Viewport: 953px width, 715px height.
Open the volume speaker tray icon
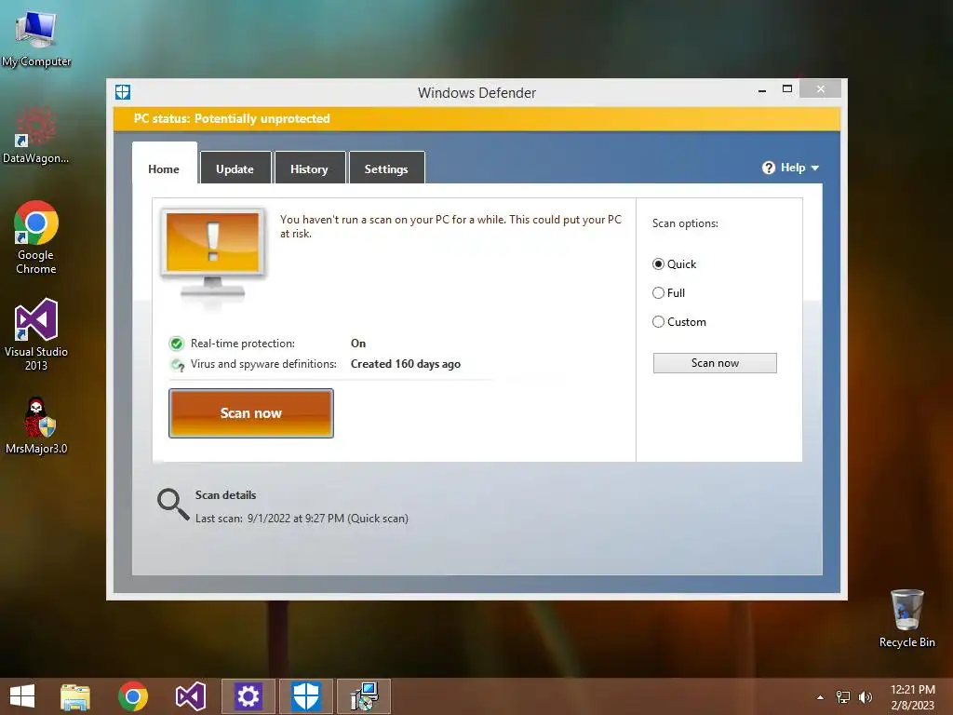pyautogui.click(x=865, y=697)
